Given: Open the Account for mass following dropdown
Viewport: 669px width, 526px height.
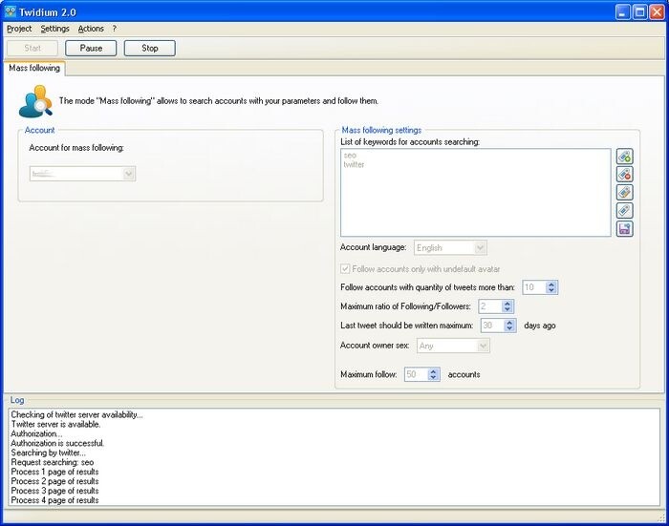Looking at the screenshot, I should coord(129,174).
